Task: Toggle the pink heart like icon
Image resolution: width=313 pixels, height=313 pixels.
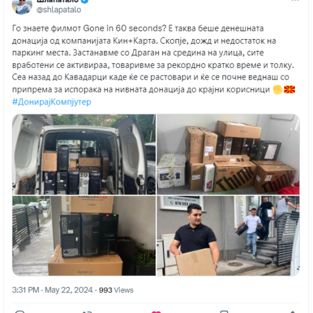Action: (156, 312)
